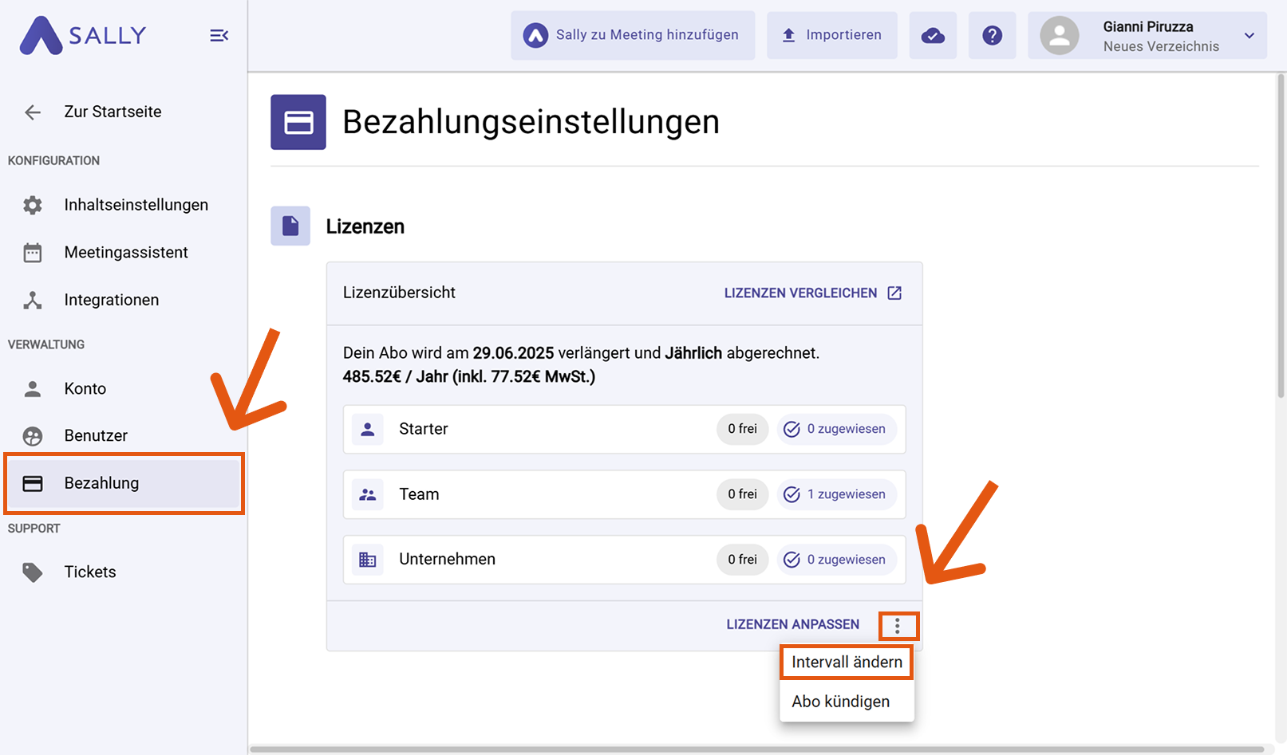Screen dimensions: 1287x755
Task: Click Gianni Piruzza avatar image
Action: coord(1060,35)
